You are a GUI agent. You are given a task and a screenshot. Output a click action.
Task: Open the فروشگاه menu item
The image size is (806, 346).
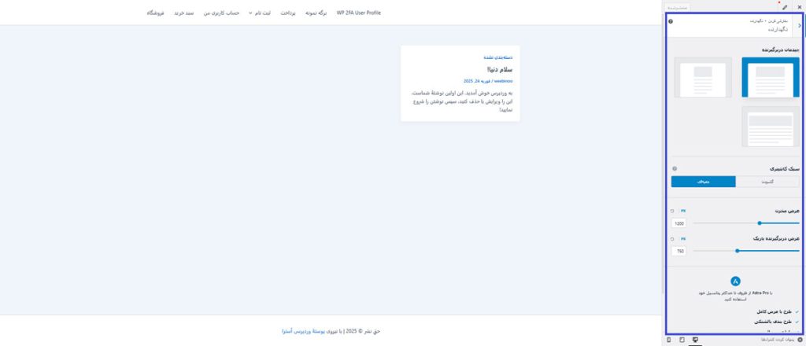pyautogui.click(x=155, y=13)
